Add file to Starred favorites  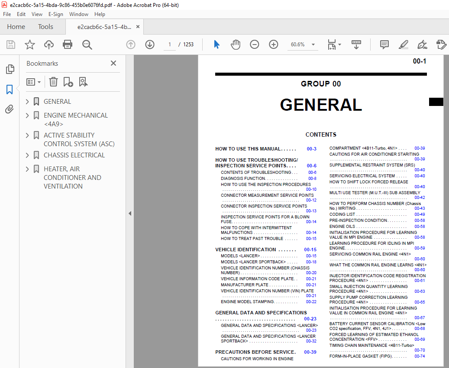30,45
